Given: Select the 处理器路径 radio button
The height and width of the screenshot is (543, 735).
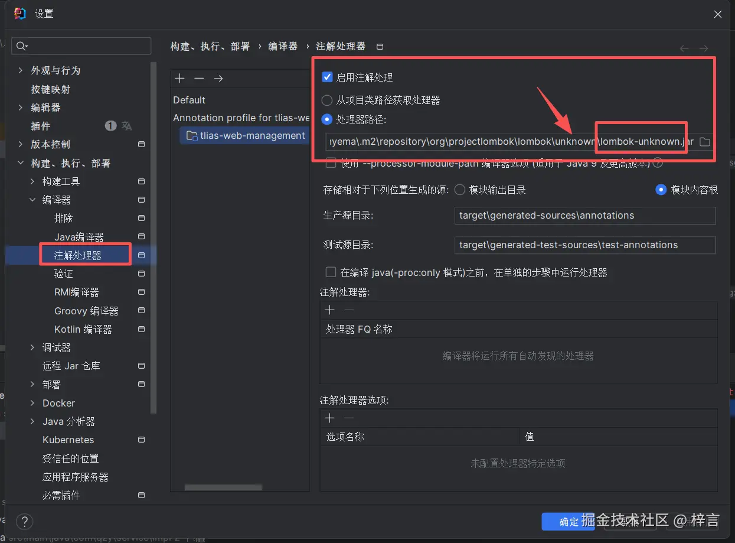Looking at the screenshot, I should (327, 119).
